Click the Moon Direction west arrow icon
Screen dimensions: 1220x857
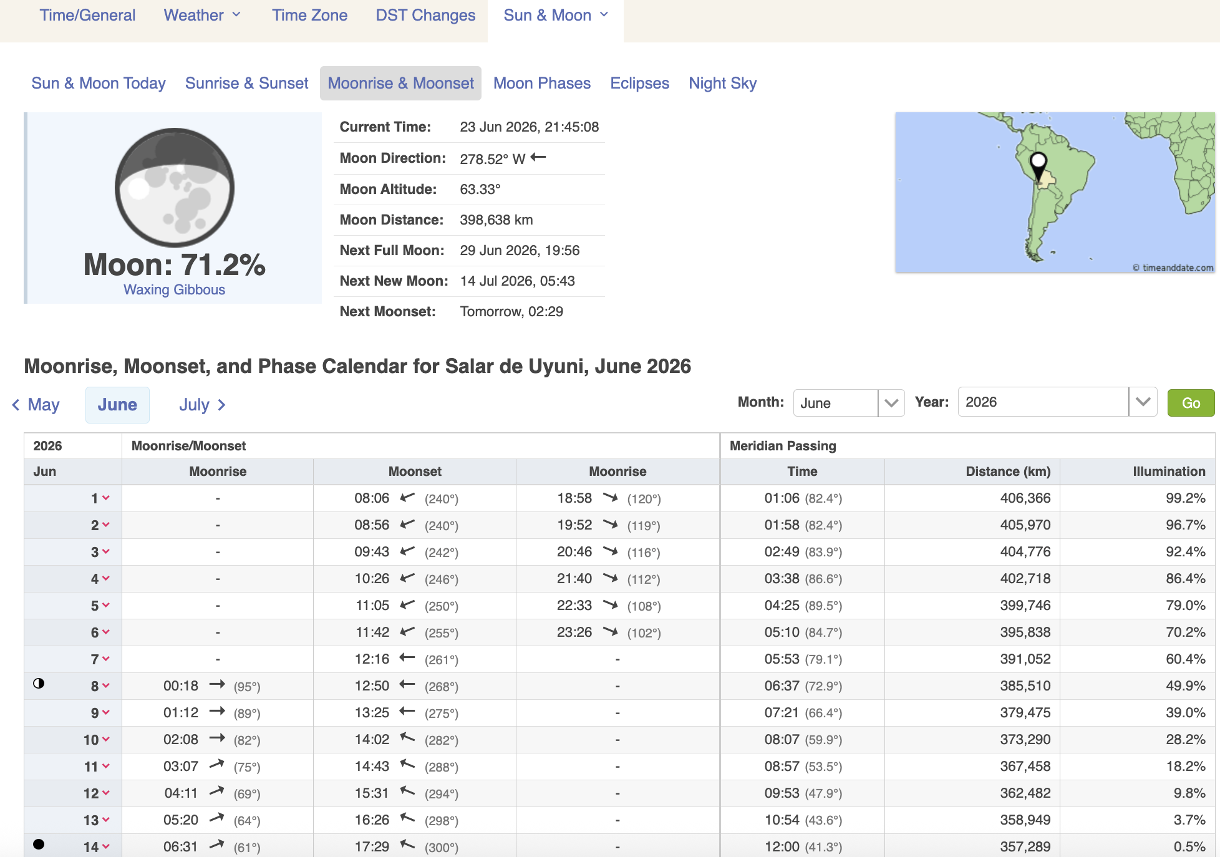(538, 158)
